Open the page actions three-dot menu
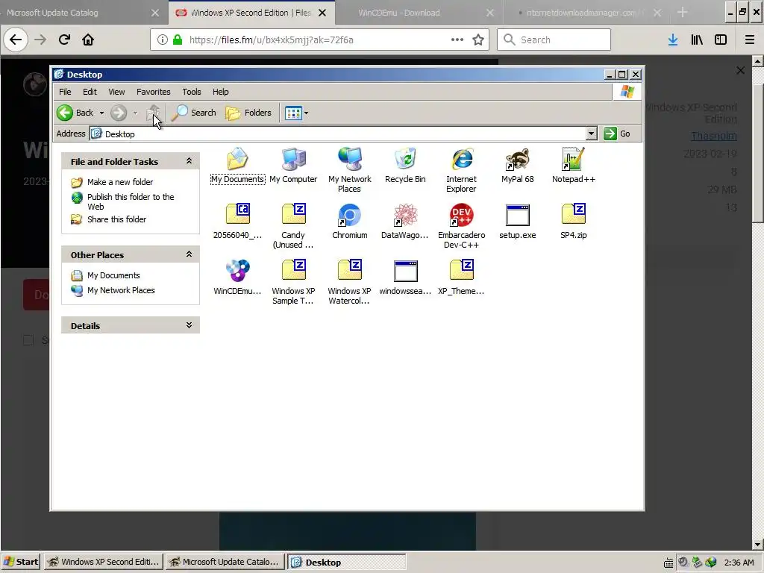The height and width of the screenshot is (573, 764). tap(457, 40)
